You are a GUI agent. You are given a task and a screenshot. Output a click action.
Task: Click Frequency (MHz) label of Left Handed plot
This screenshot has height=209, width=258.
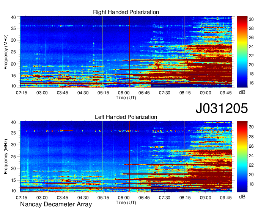[x=6, y=157]
